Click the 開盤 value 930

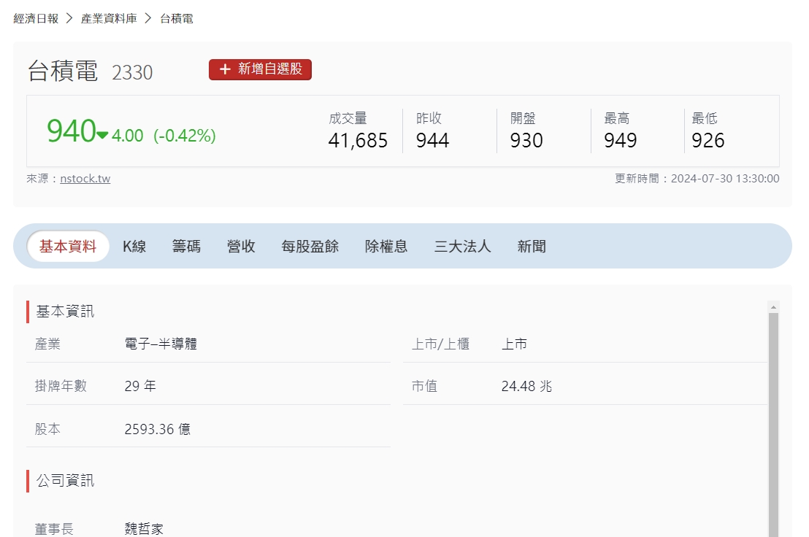[526, 140]
